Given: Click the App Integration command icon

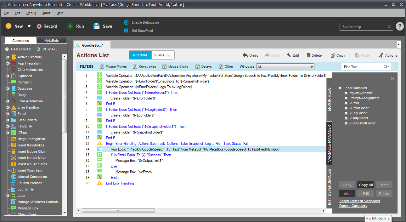Looking at the screenshot, I should tap(14, 63).
